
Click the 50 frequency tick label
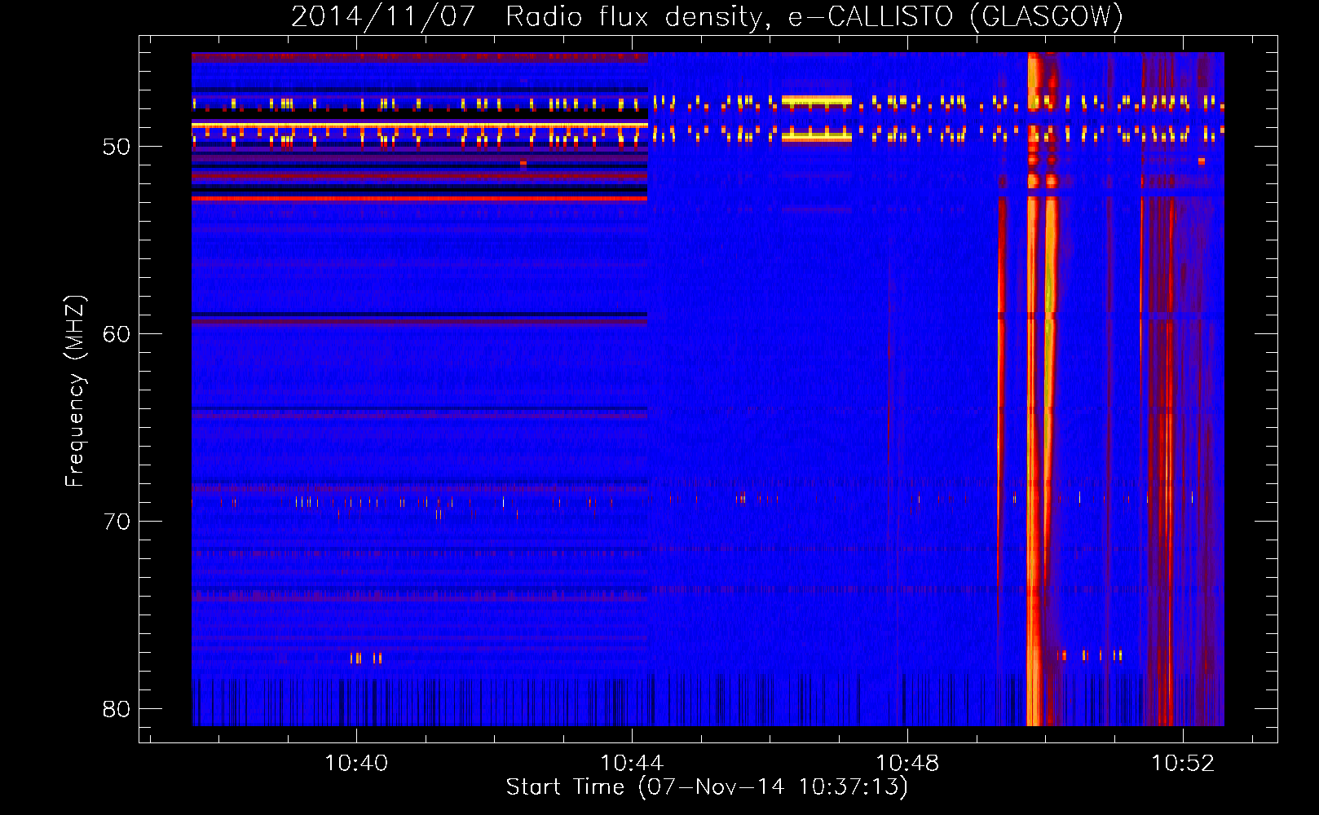click(x=117, y=148)
